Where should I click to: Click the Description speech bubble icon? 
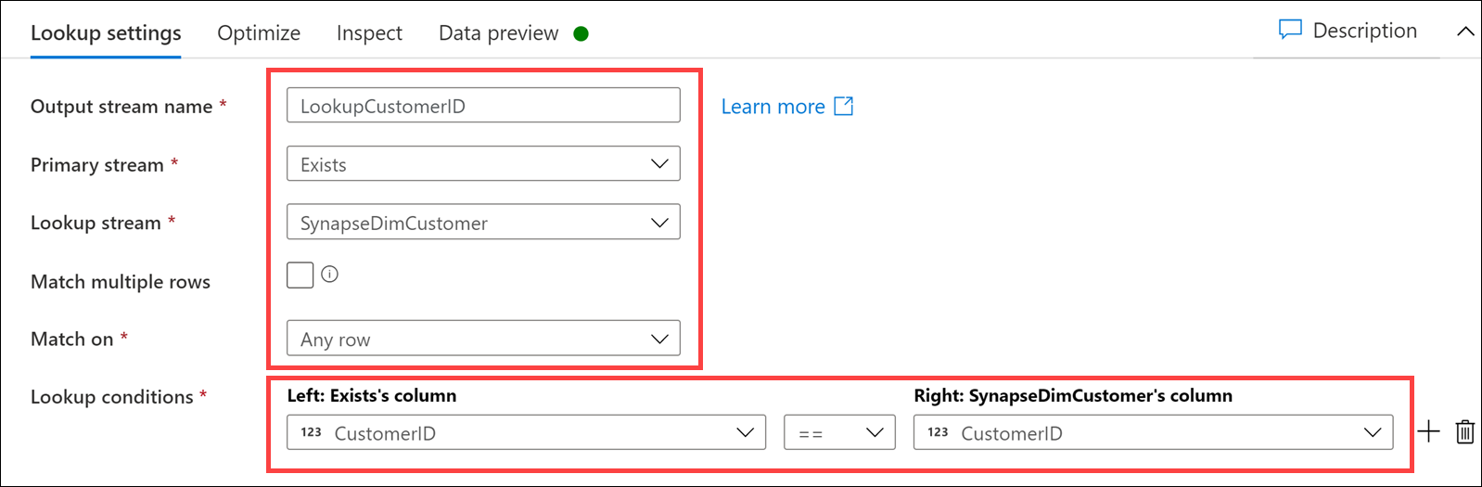coord(1290,31)
